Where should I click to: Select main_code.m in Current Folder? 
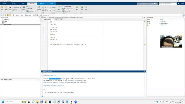point(20,25)
